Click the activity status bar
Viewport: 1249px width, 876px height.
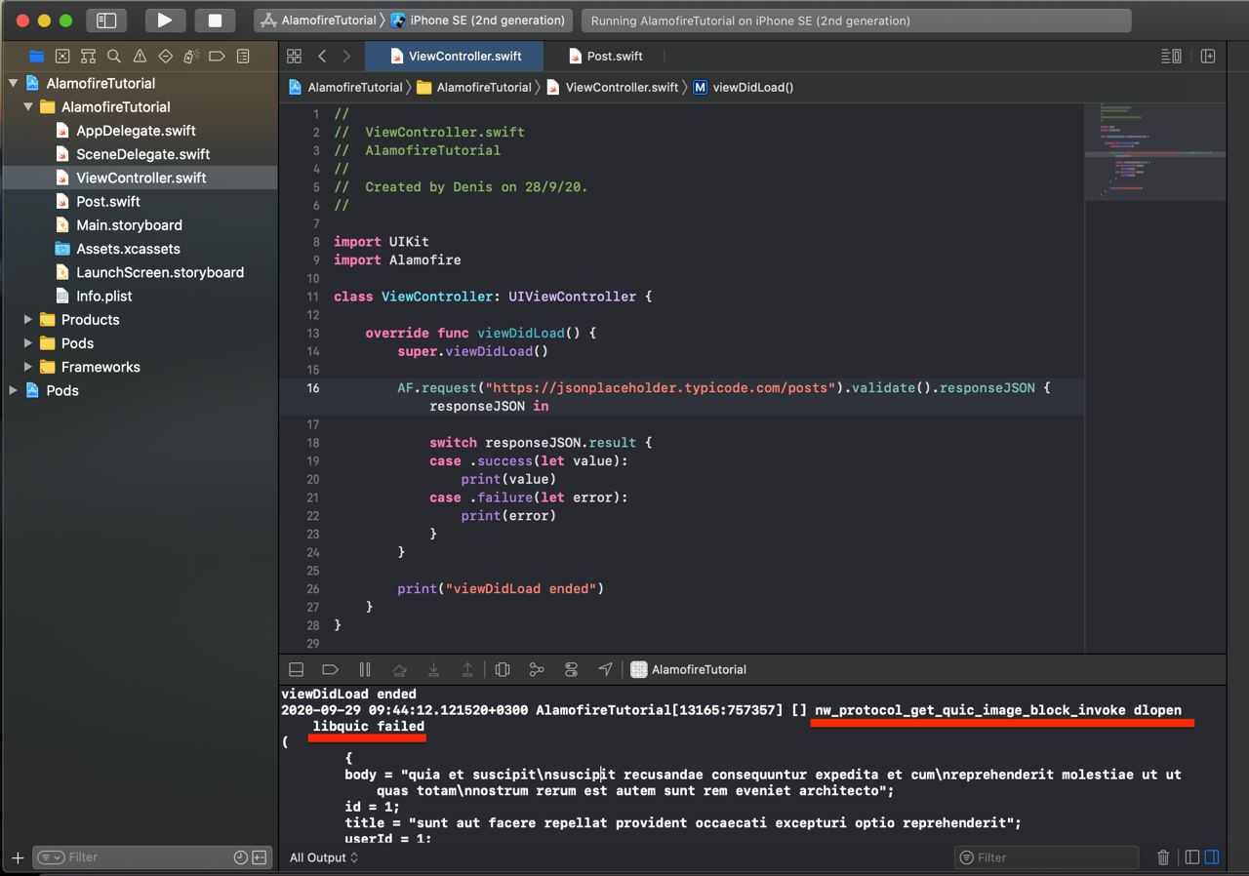point(856,20)
